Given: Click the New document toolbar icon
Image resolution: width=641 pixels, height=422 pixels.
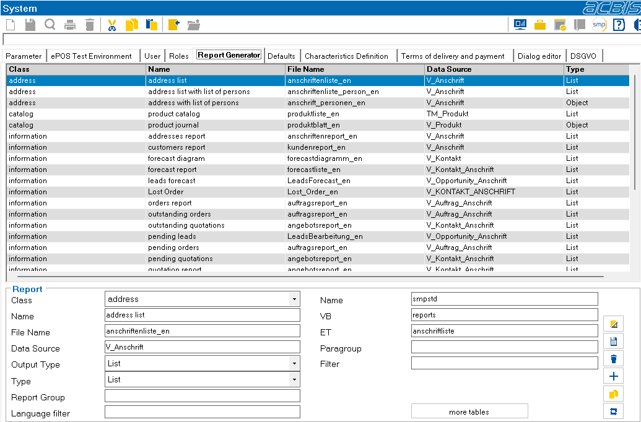Looking at the screenshot, I should pos(11,25).
